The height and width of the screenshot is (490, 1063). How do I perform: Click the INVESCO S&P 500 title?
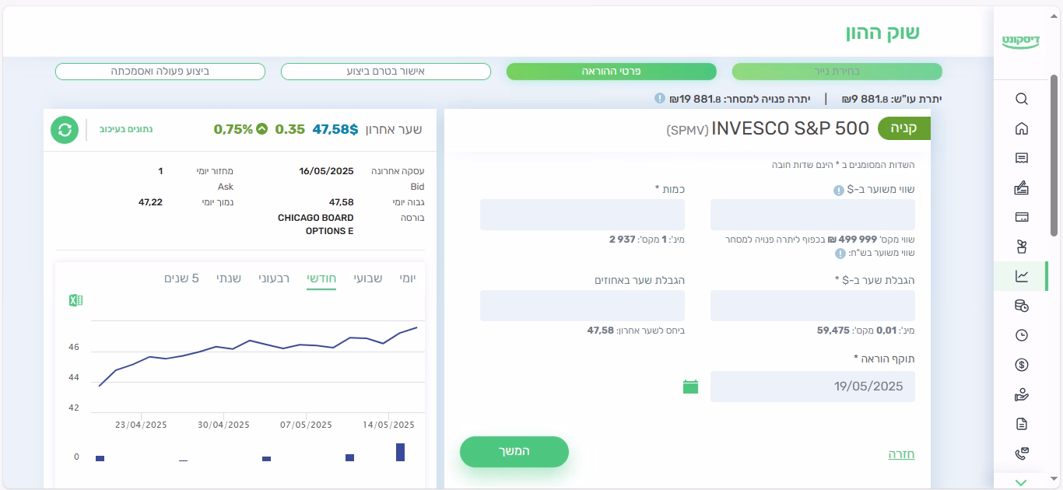[791, 129]
